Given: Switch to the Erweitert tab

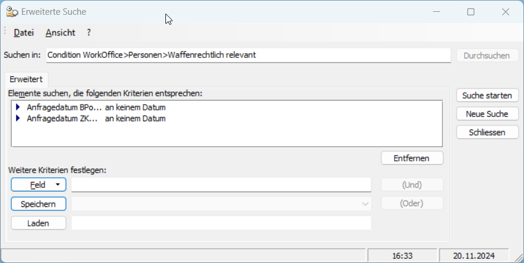Looking at the screenshot, I should point(25,79).
